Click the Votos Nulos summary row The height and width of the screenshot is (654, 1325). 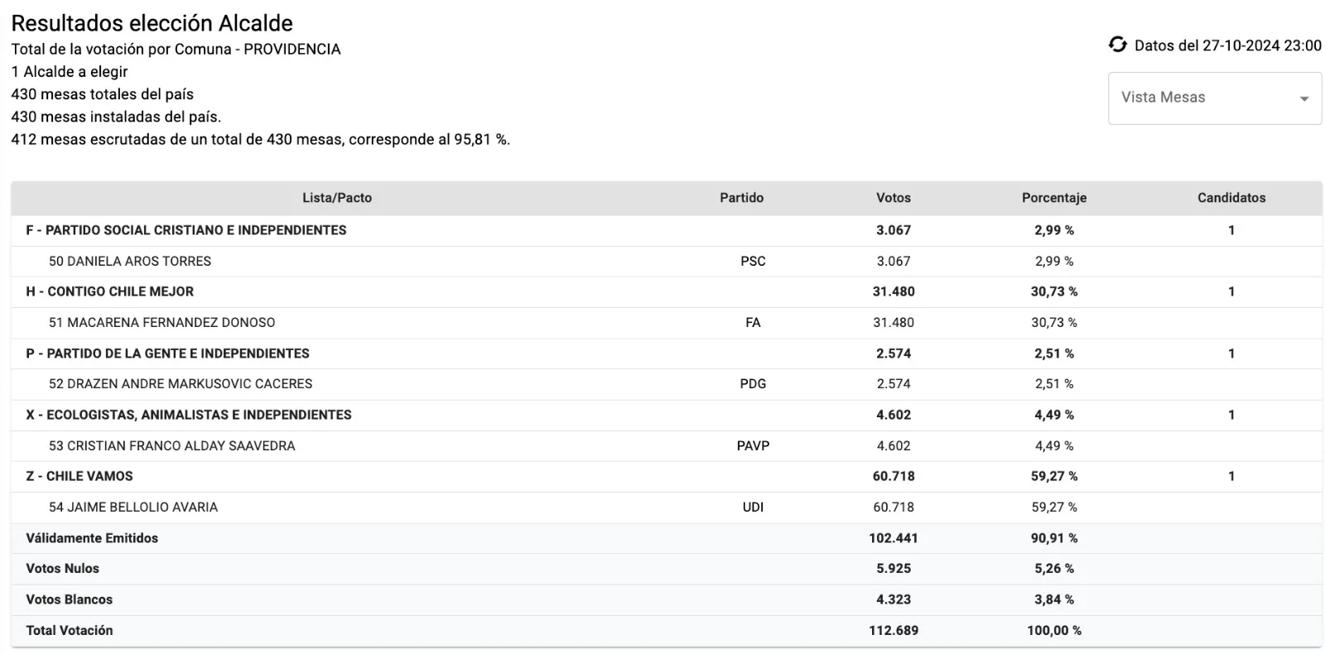63,569
